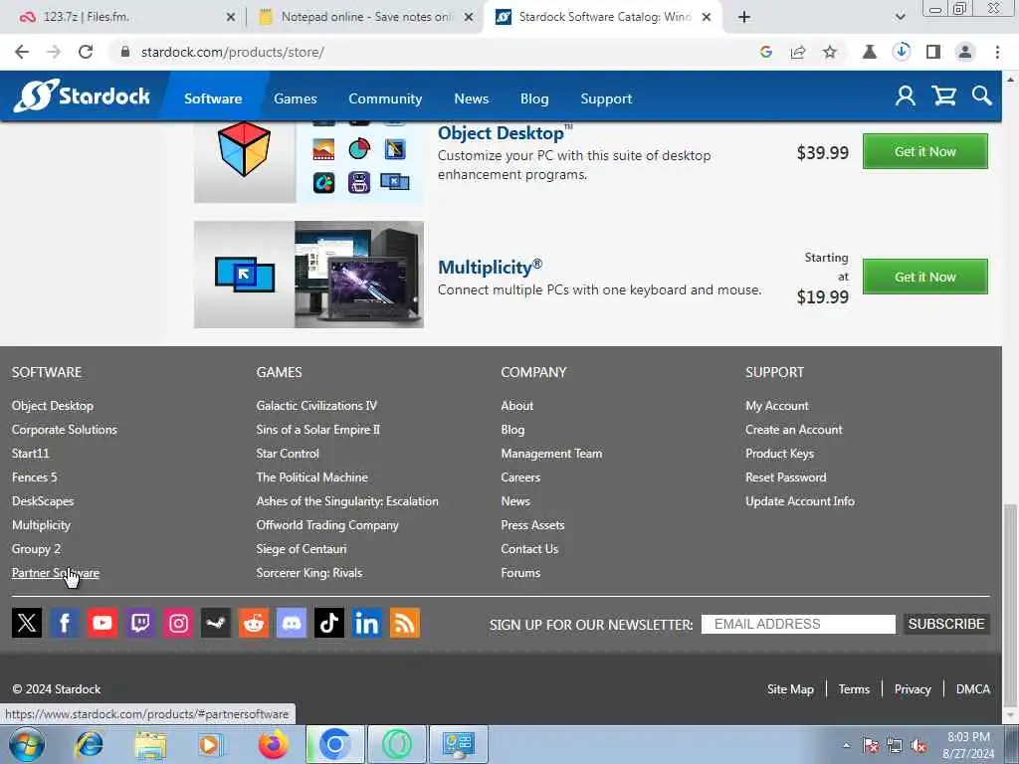
Task: Open the Facebook social icon
Action: 65,623
